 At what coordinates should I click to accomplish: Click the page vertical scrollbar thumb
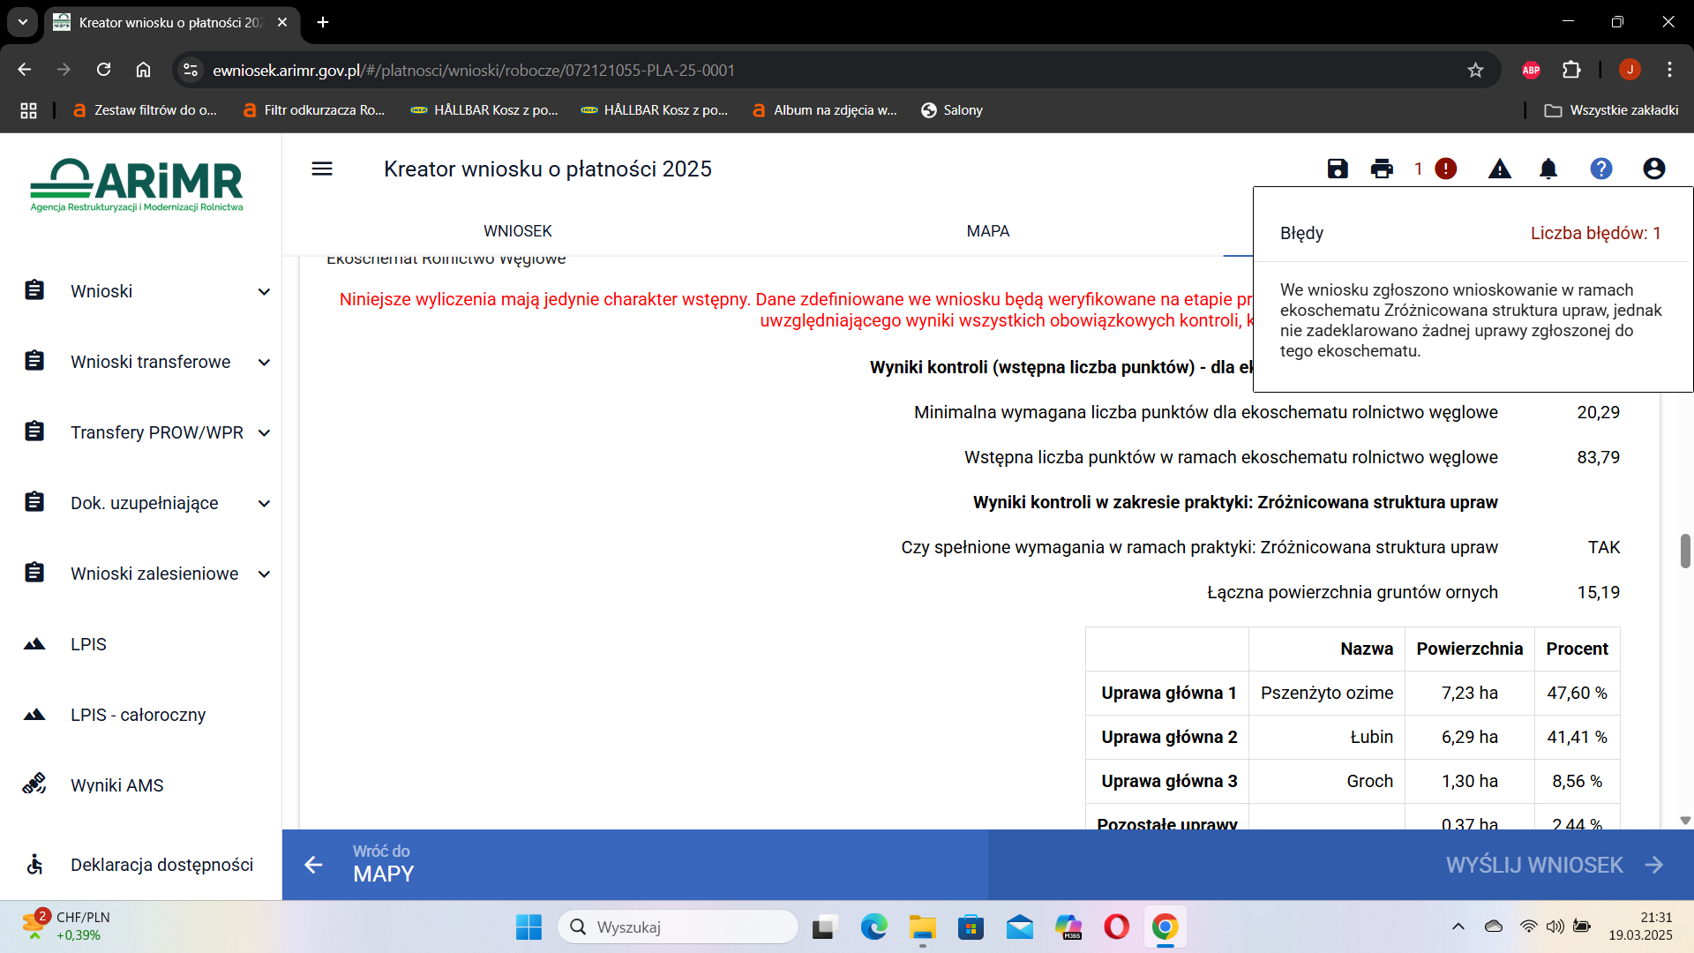point(1685,551)
